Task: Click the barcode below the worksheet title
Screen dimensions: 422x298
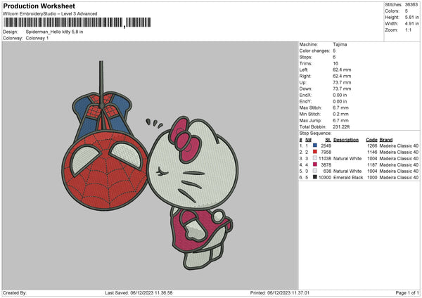Action: pyautogui.click(x=63, y=24)
